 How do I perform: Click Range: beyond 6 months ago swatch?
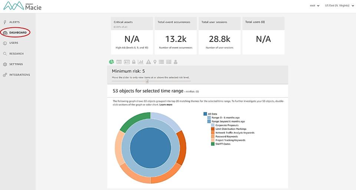coord(209,121)
